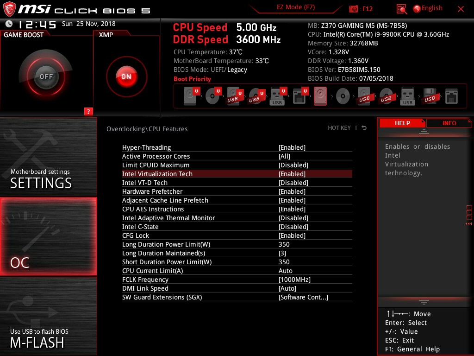Screen dimensions: 474x356
Task: Click the help panel bottom collapse handle
Action: coord(424,302)
